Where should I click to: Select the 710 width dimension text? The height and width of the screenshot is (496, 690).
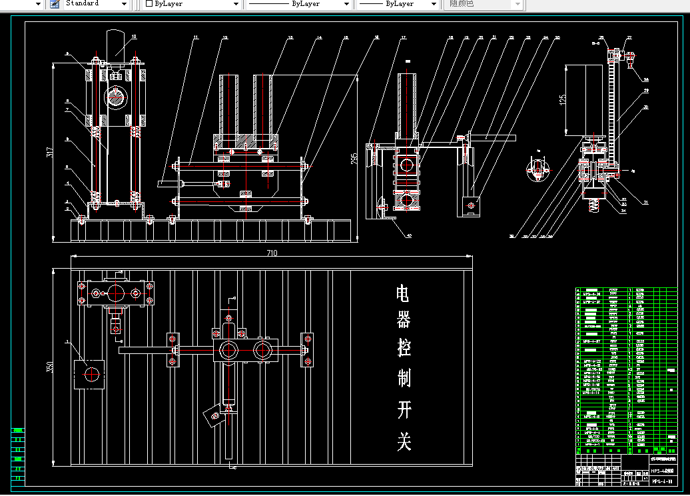tap(272, 253)
